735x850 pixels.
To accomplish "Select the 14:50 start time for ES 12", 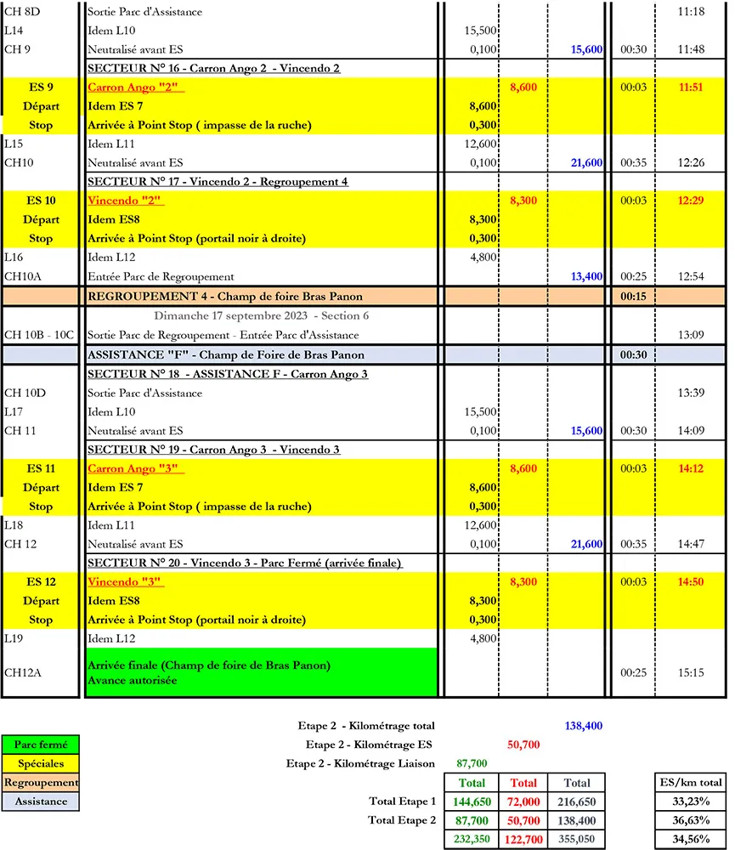I will (692, 582).
